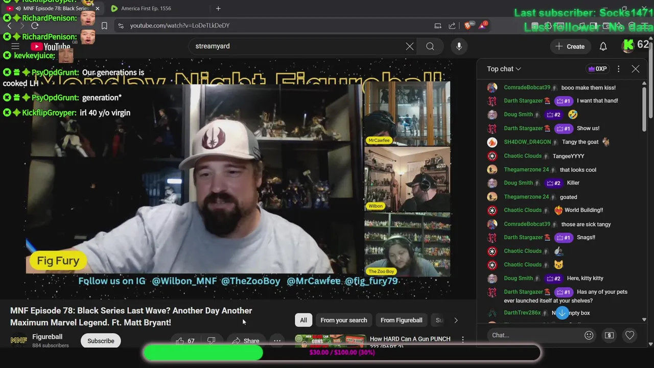
Task: Click Thegamerzone 24 in that looks cool
Action: tap(526, 170)
